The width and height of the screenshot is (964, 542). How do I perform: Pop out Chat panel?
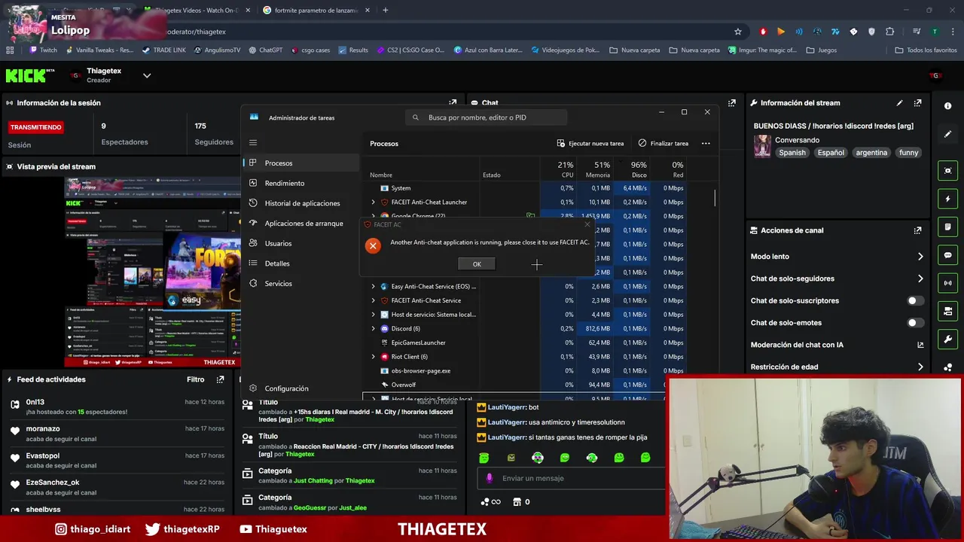731,103
